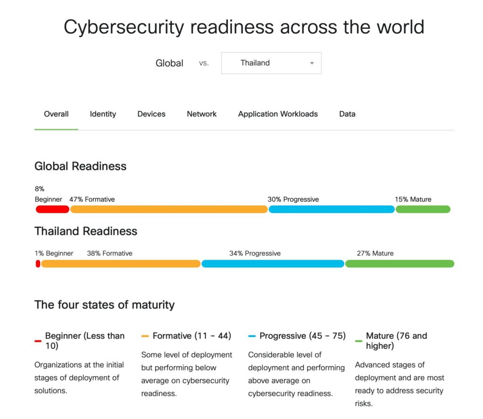
Task: Click the blue Progressive legend marker
Action: (x=252, y=337)
